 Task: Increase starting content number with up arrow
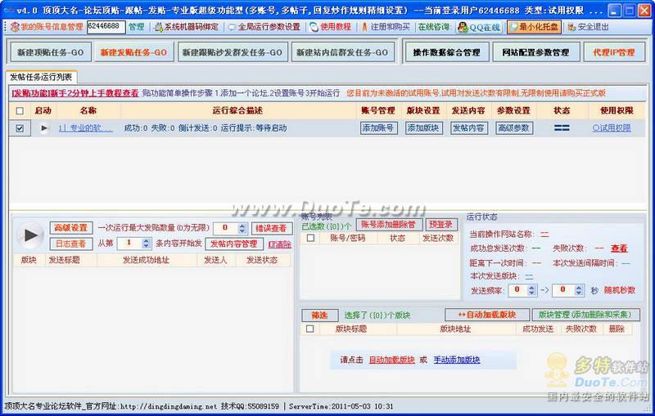tap(146, 241)
